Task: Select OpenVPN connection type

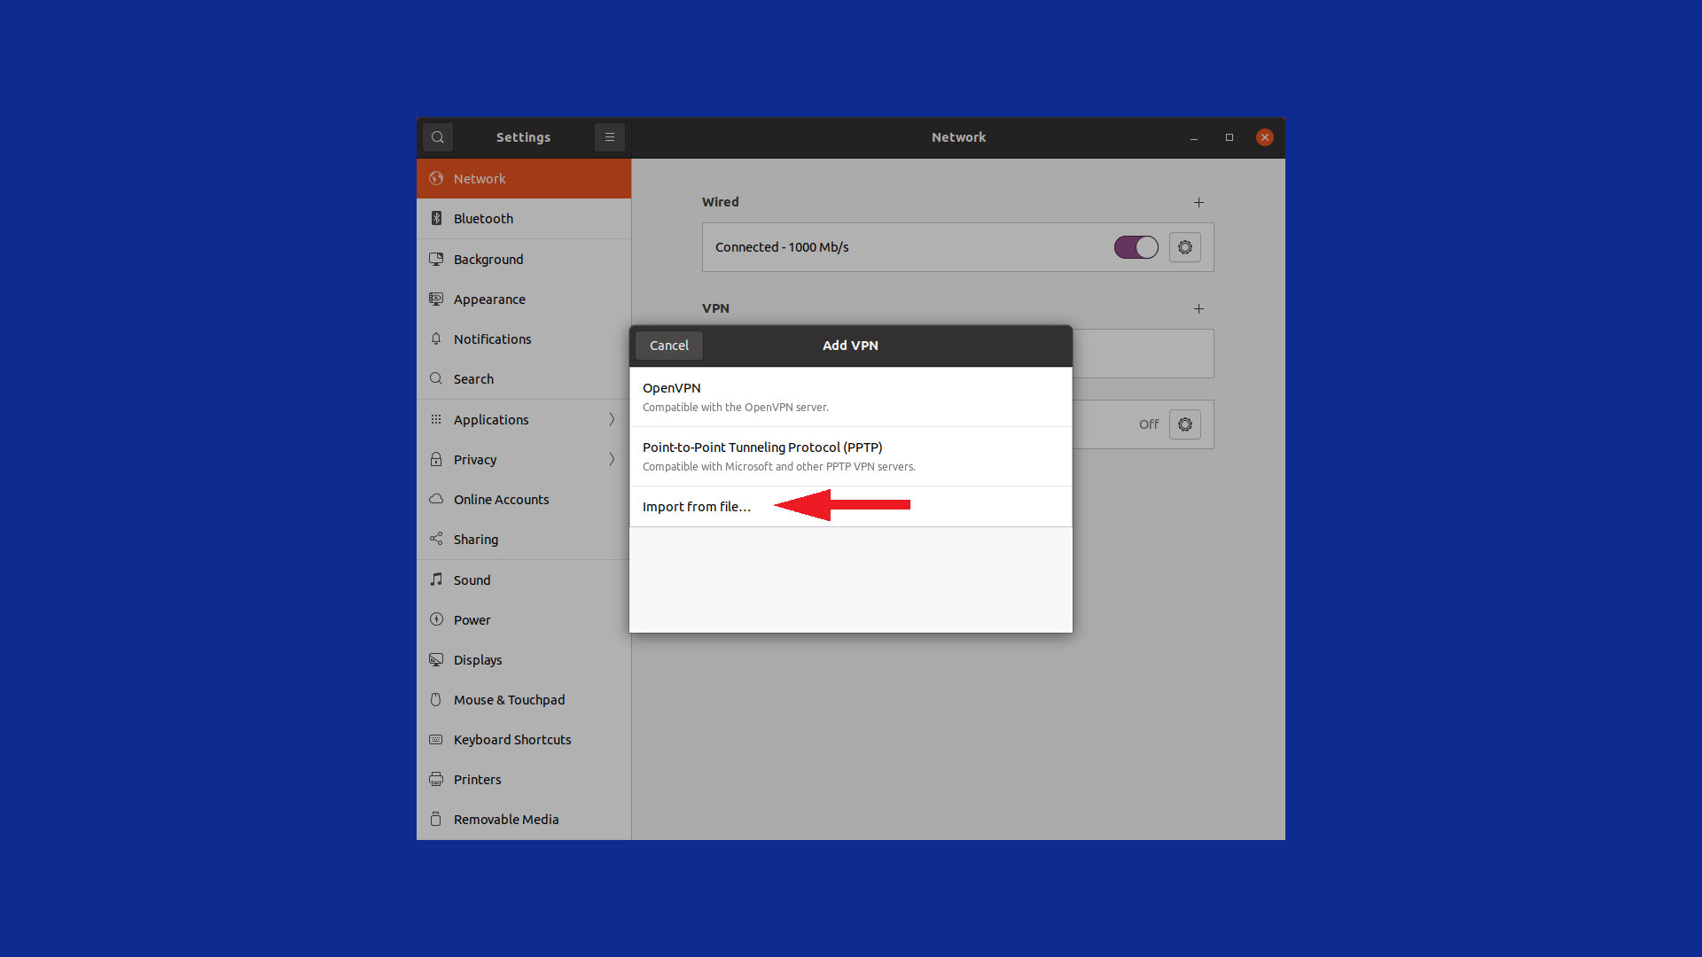Action: pyautogui.click(x=850, y=397)
